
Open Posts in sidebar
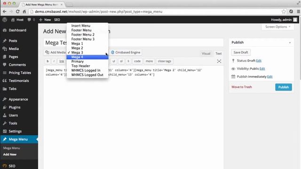13,41
